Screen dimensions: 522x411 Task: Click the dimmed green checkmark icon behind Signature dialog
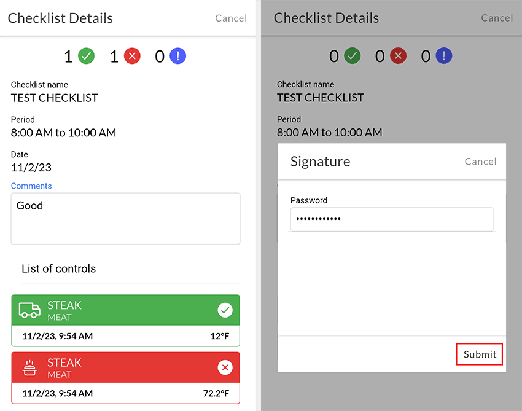353,56
